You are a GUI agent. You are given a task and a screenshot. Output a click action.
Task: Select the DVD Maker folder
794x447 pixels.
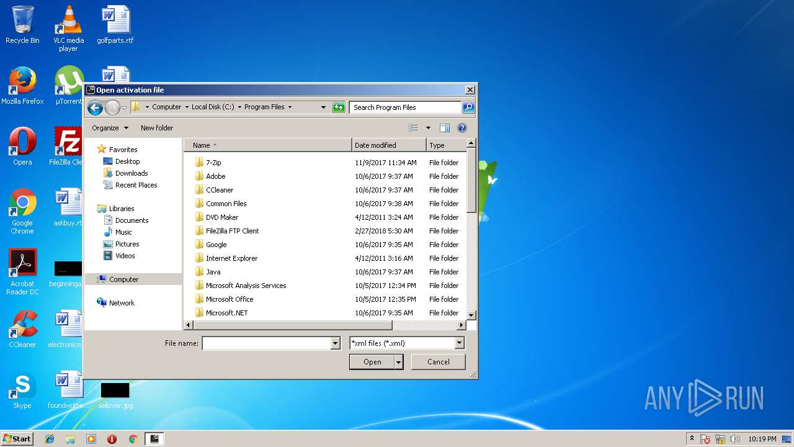tap(222, 217)
